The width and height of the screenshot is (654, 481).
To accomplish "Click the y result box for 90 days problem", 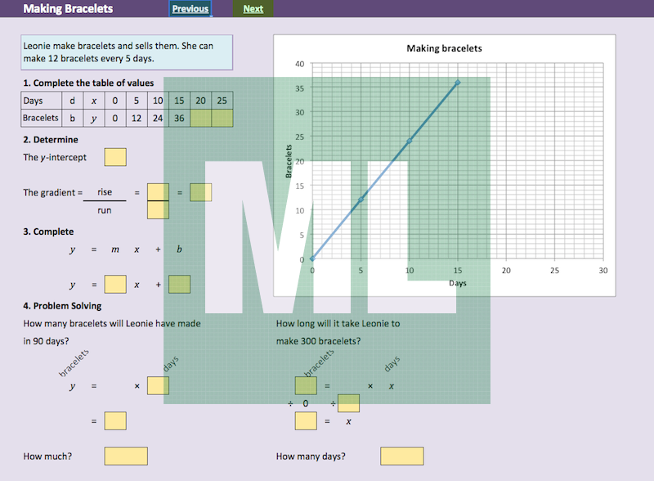I will point(115,421).
